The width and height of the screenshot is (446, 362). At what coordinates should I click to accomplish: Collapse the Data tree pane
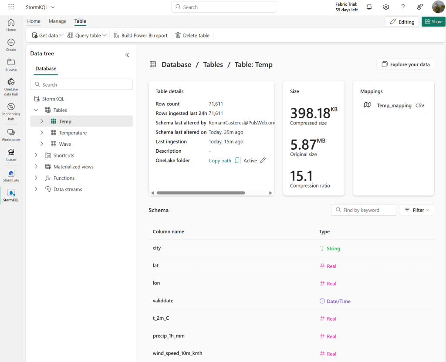[127, 55]
